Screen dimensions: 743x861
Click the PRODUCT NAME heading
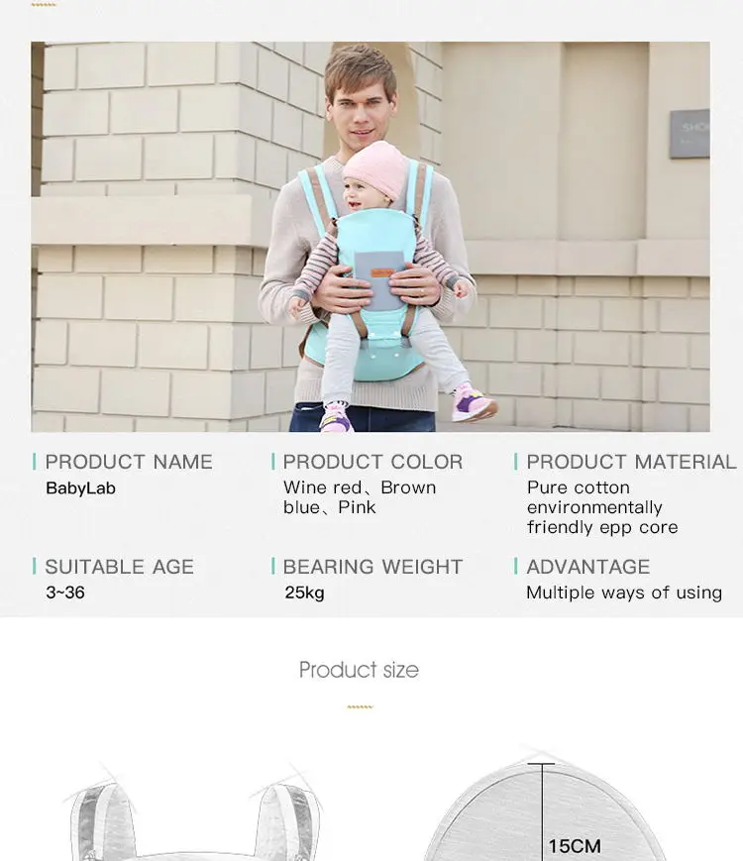pyautogui.click(x=129, y=462)
